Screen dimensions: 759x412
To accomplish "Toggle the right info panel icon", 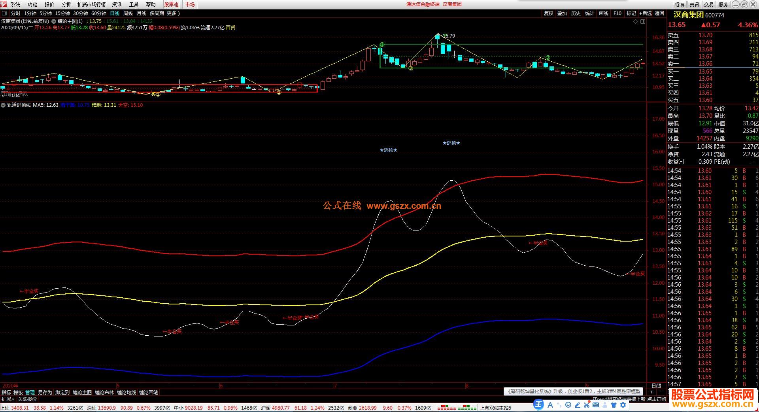I will click(x=643, y=22).
